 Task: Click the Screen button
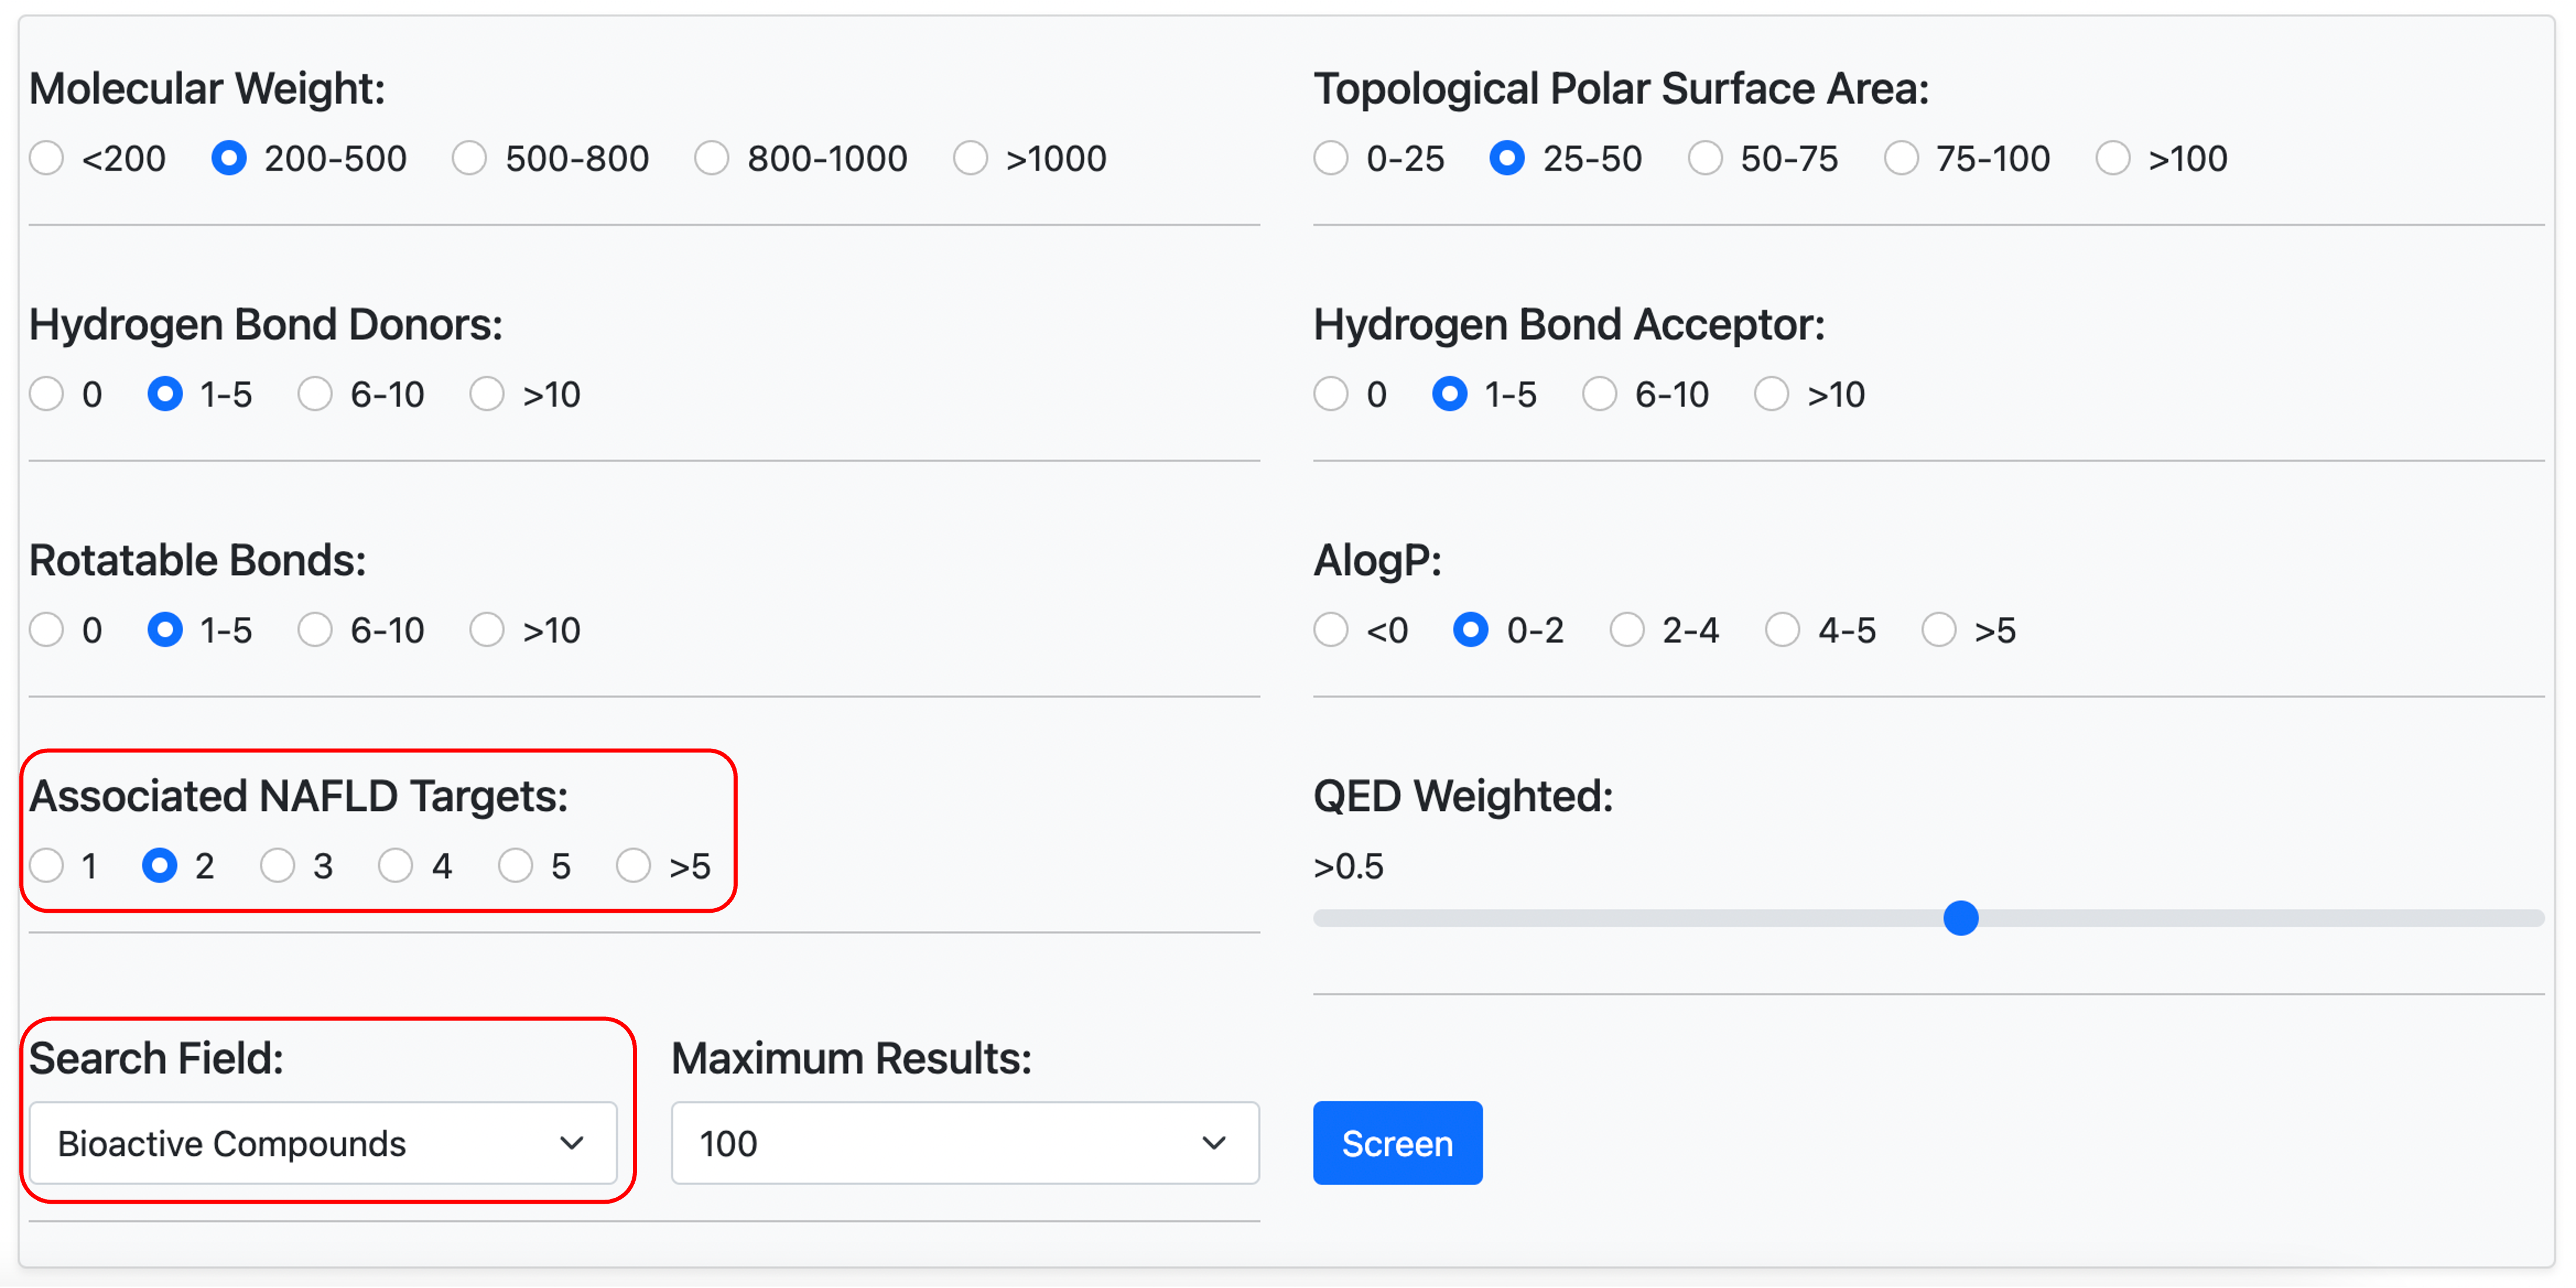1397,1143
